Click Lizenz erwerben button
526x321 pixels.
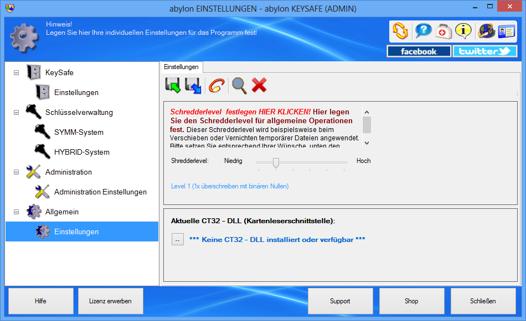pos(111,301)
